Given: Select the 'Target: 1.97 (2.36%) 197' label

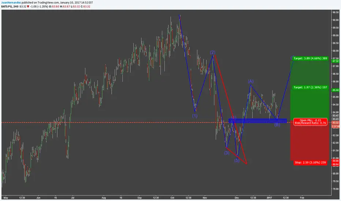Looking at the screenshot, I should 310,87.
